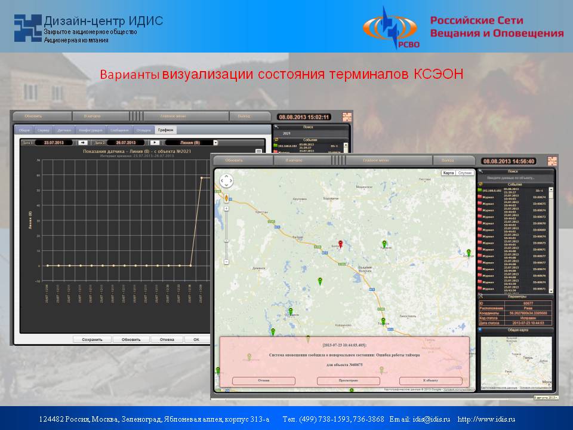Viewport: 573px width, 430px height.
Task: Click the Дата 1 field showing 23.07.2013
Action: [54, 143]
